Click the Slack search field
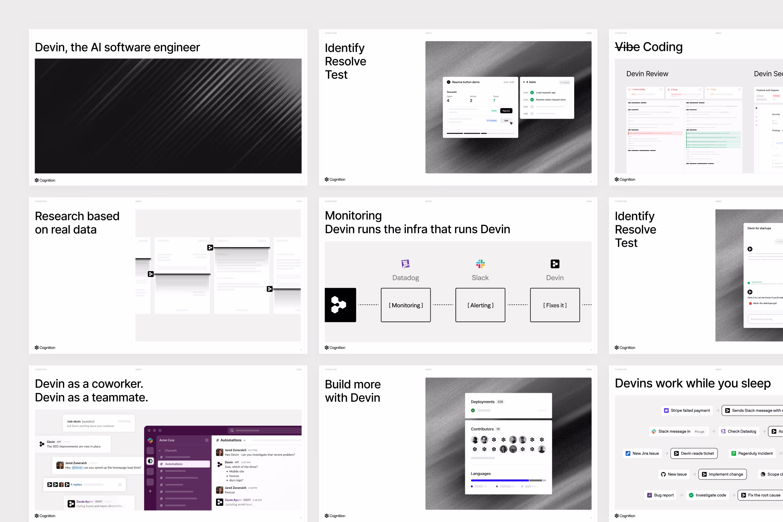783x522 pixels. [264, 430]
